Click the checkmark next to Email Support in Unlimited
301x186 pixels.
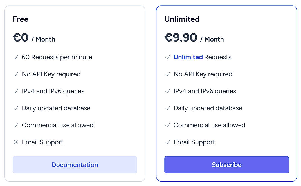click(x=168, y=142)
